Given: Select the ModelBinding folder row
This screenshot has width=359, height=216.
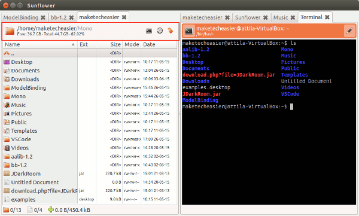Looking at the screenshot, I should tap(90, 88).
